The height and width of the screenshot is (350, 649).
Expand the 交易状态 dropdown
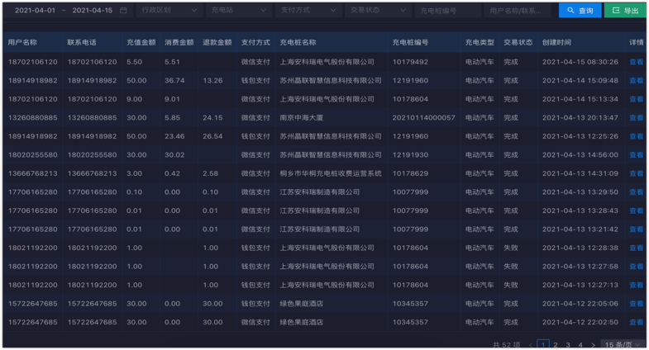click(378, 10)
